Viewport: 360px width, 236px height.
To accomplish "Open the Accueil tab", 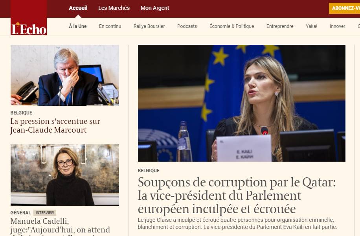I will pos(78,8).
